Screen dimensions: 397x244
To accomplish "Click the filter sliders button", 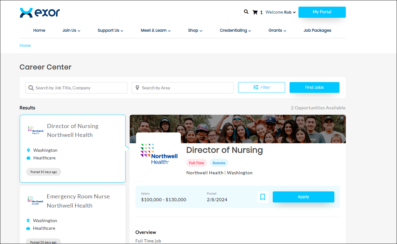I will point(261,87).
